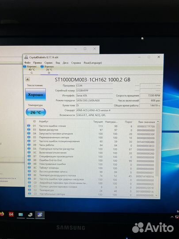This screenshot has width=179, height=239.
Task: Click the Атрибут column header
Action: pos(44,121)
